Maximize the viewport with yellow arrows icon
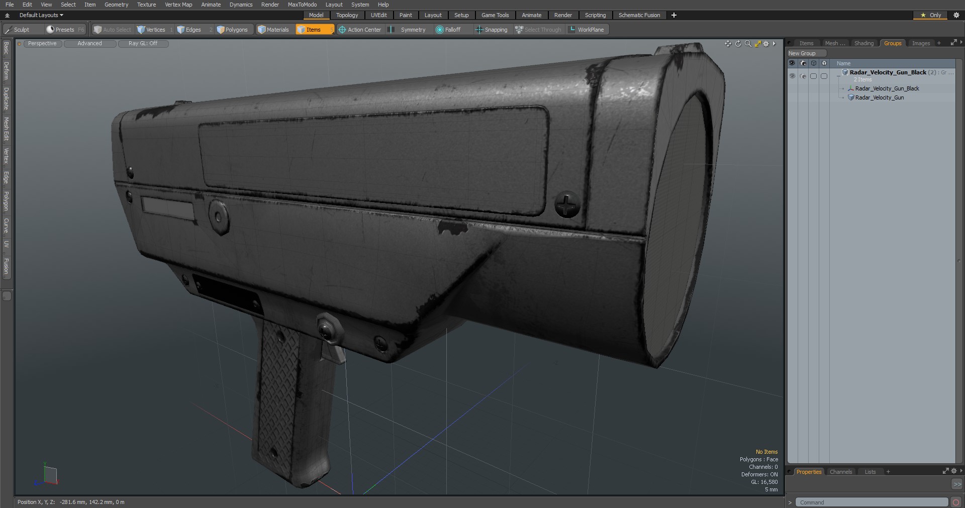Image resolution: width=965 pixels, height=508 pixels. pos(757,44)
